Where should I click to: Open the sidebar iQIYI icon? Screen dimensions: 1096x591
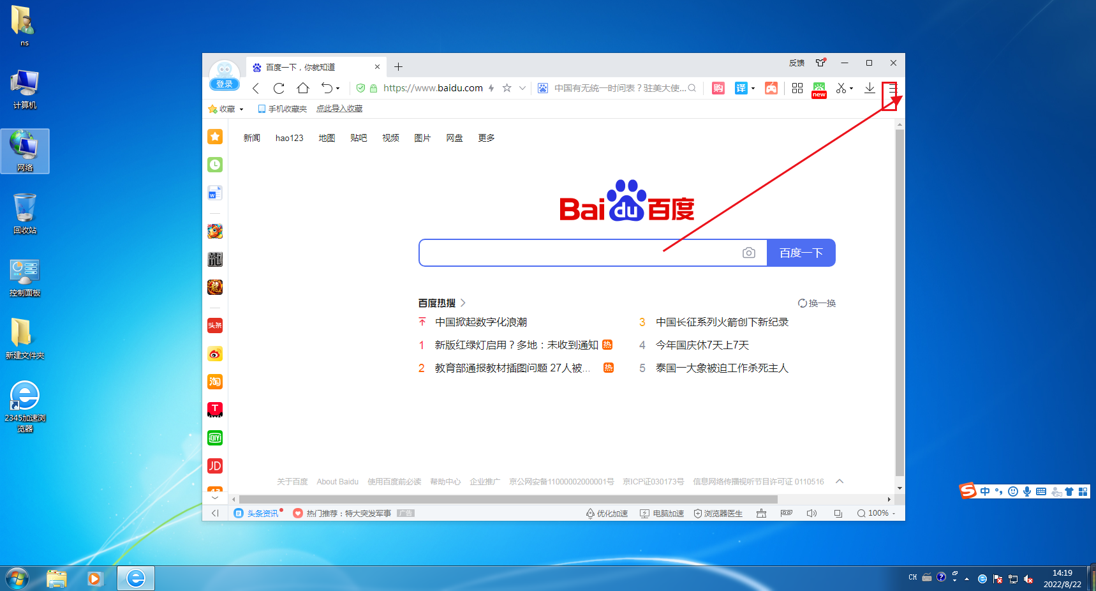click(215, 438)
